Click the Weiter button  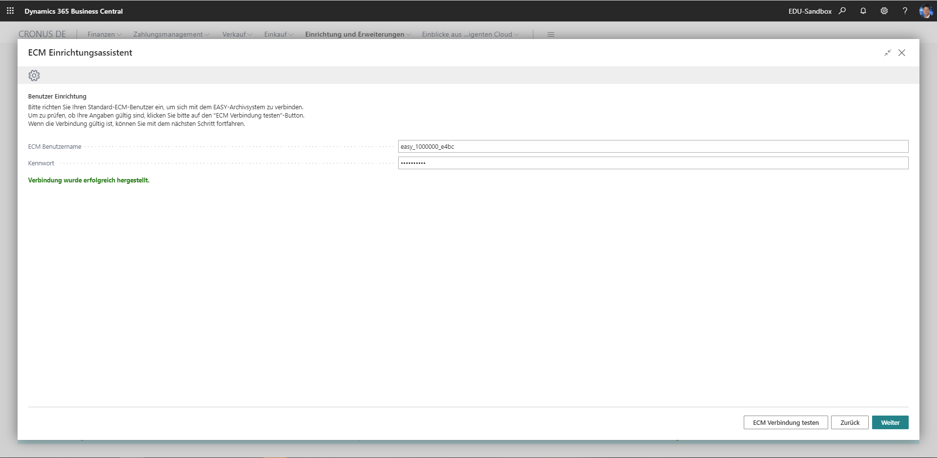pos(890,422)
